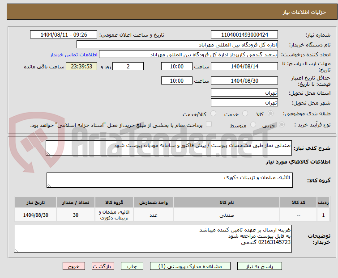The height and width of the screenshot is (278, 338).
Task: Click the price validity date 1404/08/30
Action: (244, 80)
